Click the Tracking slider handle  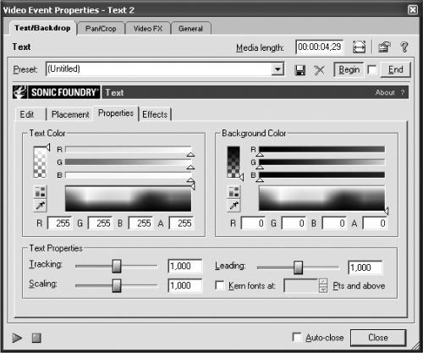pyautogui.click(x=117, y=266)
